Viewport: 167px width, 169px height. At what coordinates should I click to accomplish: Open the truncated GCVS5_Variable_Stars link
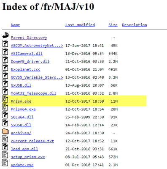tap(37, 77)
